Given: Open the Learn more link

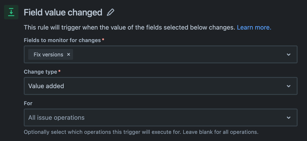Looking at the screenshot, I should pos(254,27).
